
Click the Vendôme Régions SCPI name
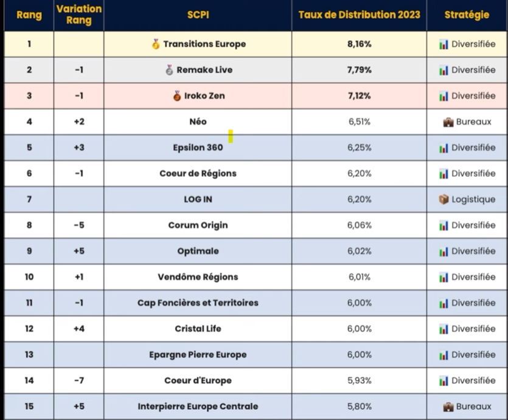198,277
